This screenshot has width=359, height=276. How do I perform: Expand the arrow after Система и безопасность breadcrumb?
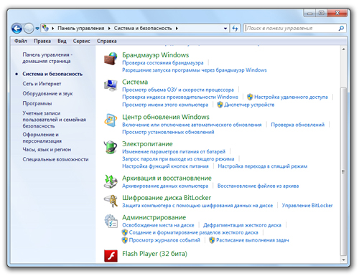pyautogui.click(x=177, y=29)
